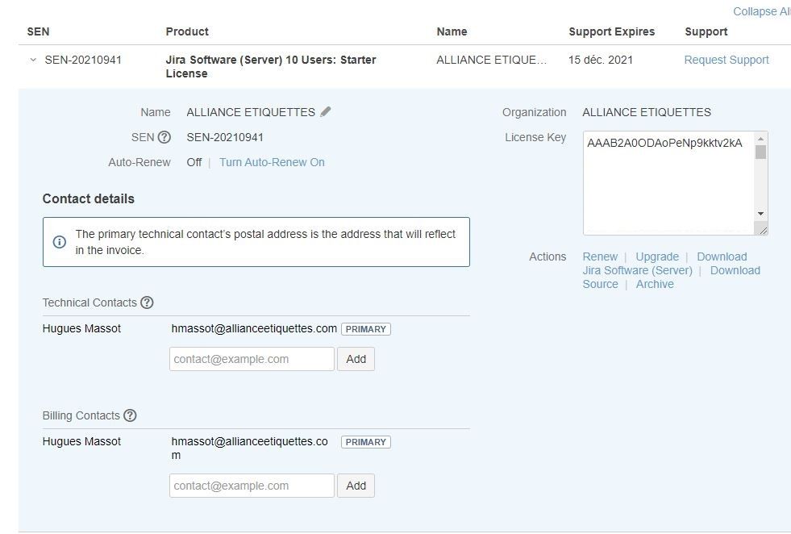Show help for Technical Contacts

[147, 302]
